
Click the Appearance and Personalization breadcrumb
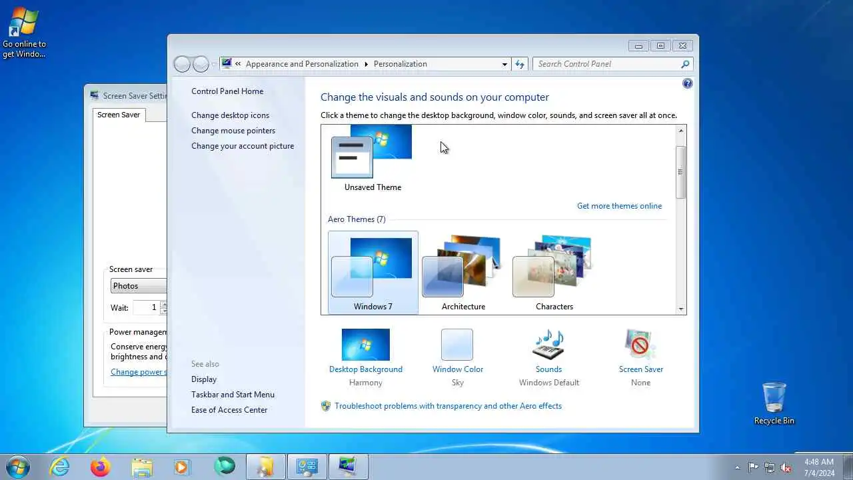(302, 64)
